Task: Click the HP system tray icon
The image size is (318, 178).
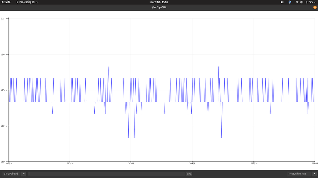Action: [x=289, y=2]
